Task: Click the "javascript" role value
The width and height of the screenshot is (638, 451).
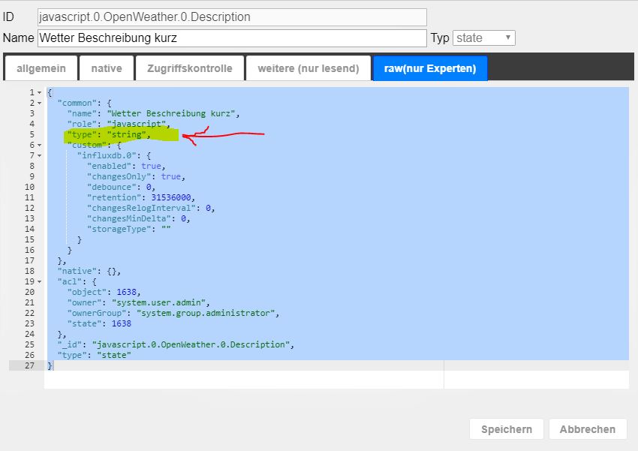Action: click(137, 124)
